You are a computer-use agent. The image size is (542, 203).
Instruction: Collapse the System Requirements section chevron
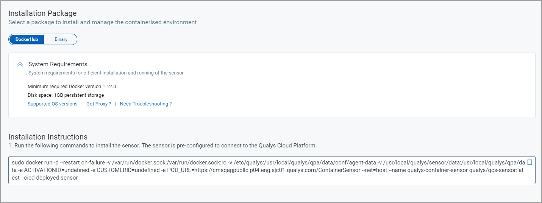tap(20, 65)
